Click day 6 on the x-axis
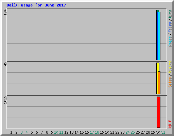 (37, 132)
